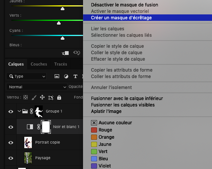Screen dimensions: 212x169
Task: Hide the Paysage layer
Action: [x=11, y=158]
